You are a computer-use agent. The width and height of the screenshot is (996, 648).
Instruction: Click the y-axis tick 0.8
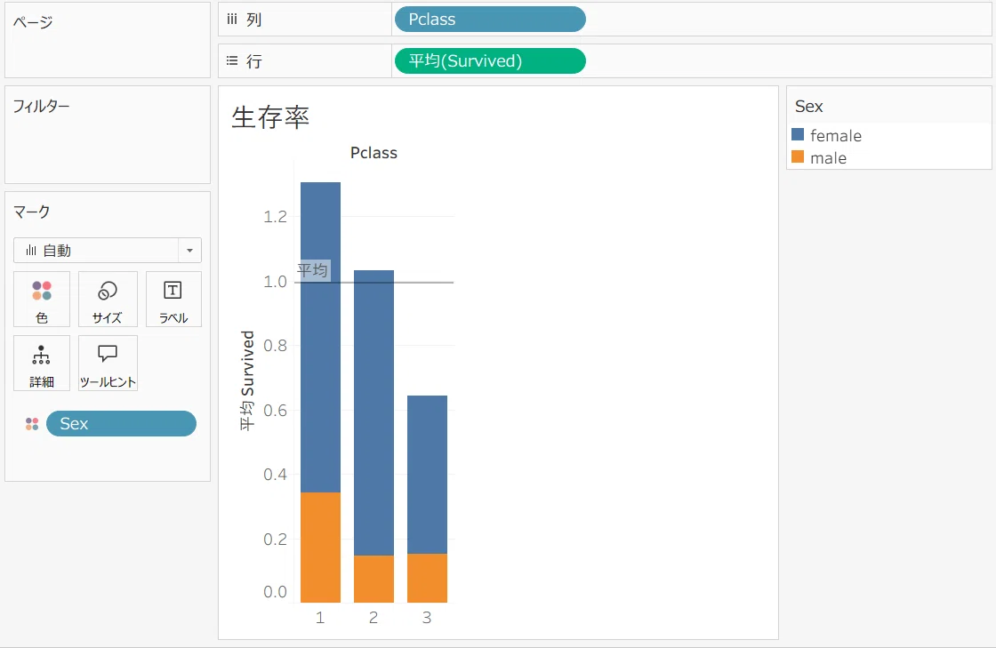pyautogui.click(x=275, y=346)
